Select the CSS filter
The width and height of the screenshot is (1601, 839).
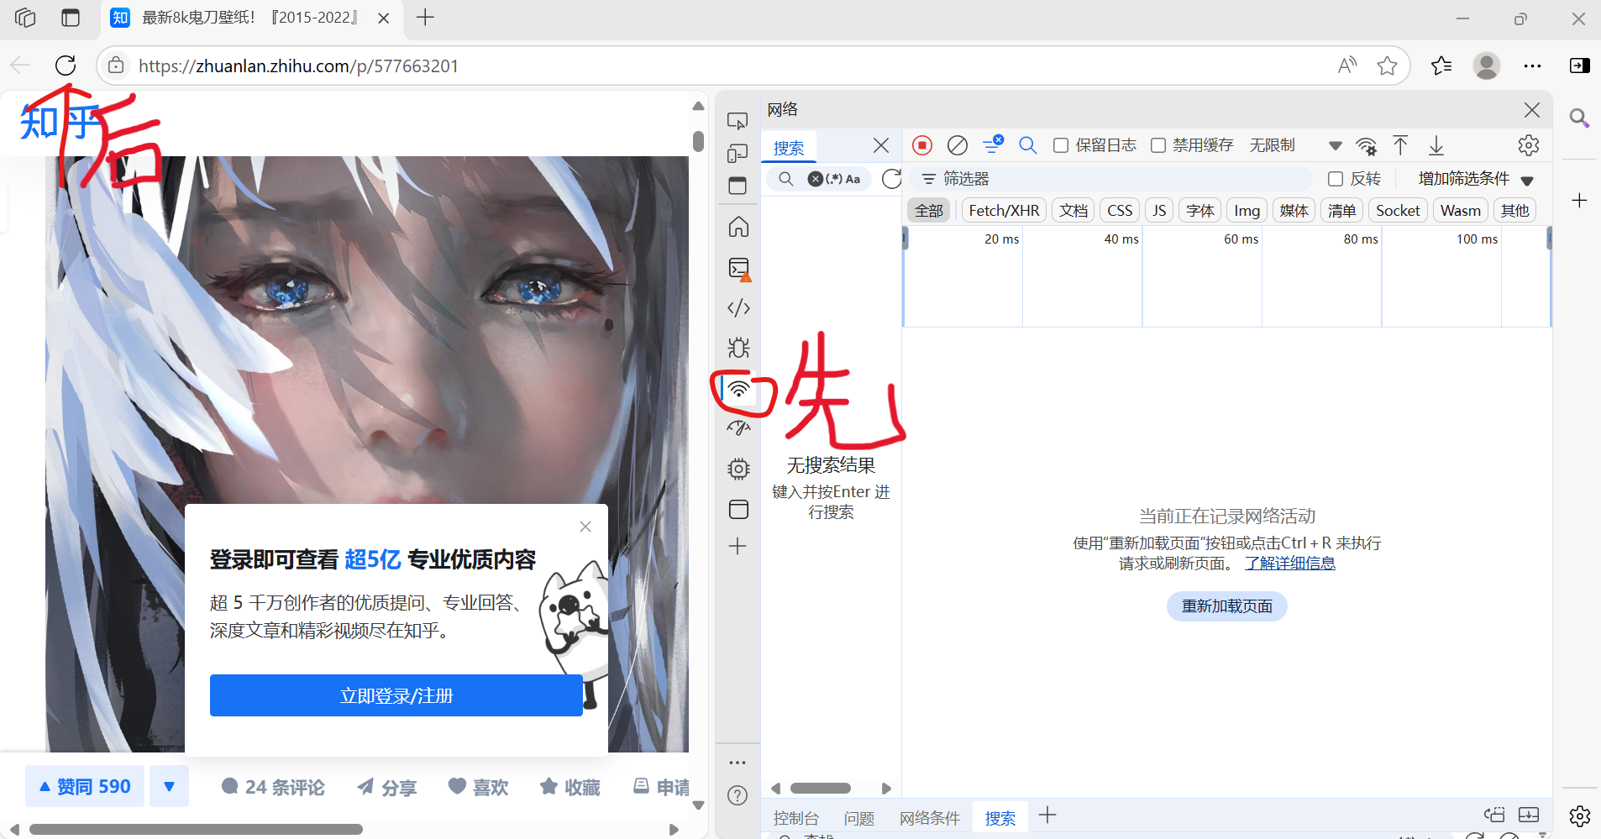(1120, 211)
